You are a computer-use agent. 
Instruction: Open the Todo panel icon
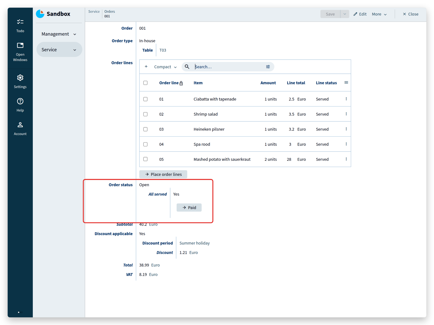(x=20, y=22)
